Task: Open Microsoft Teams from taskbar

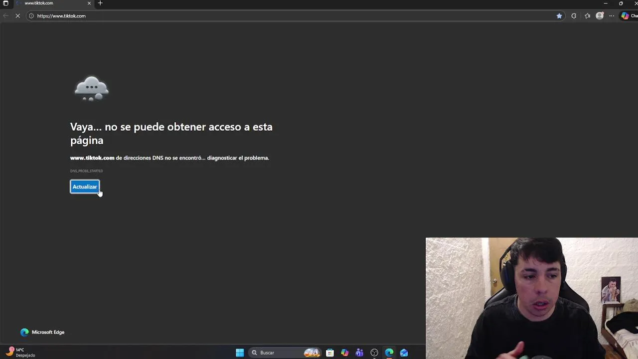Action: pos(359,353)
